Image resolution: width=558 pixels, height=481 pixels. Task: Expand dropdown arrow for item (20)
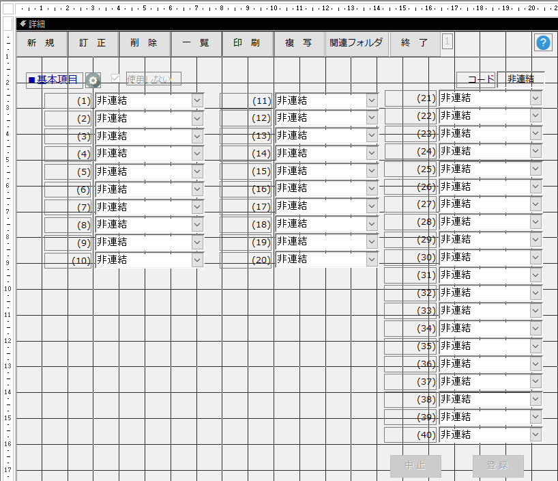(372, 259)
